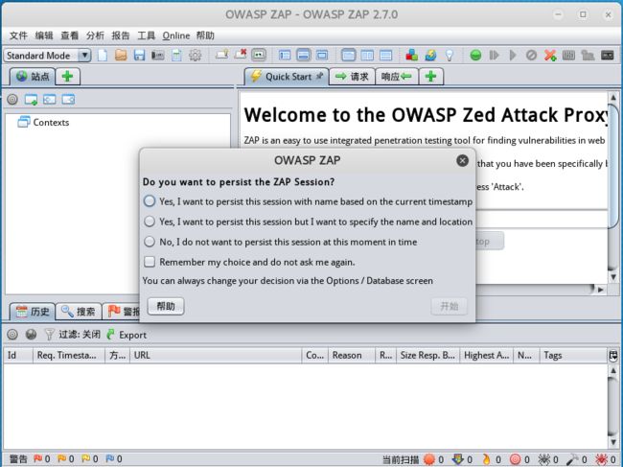
Task: Click the Snapshot Session toolbar icon
Action: tap(158, 56)
